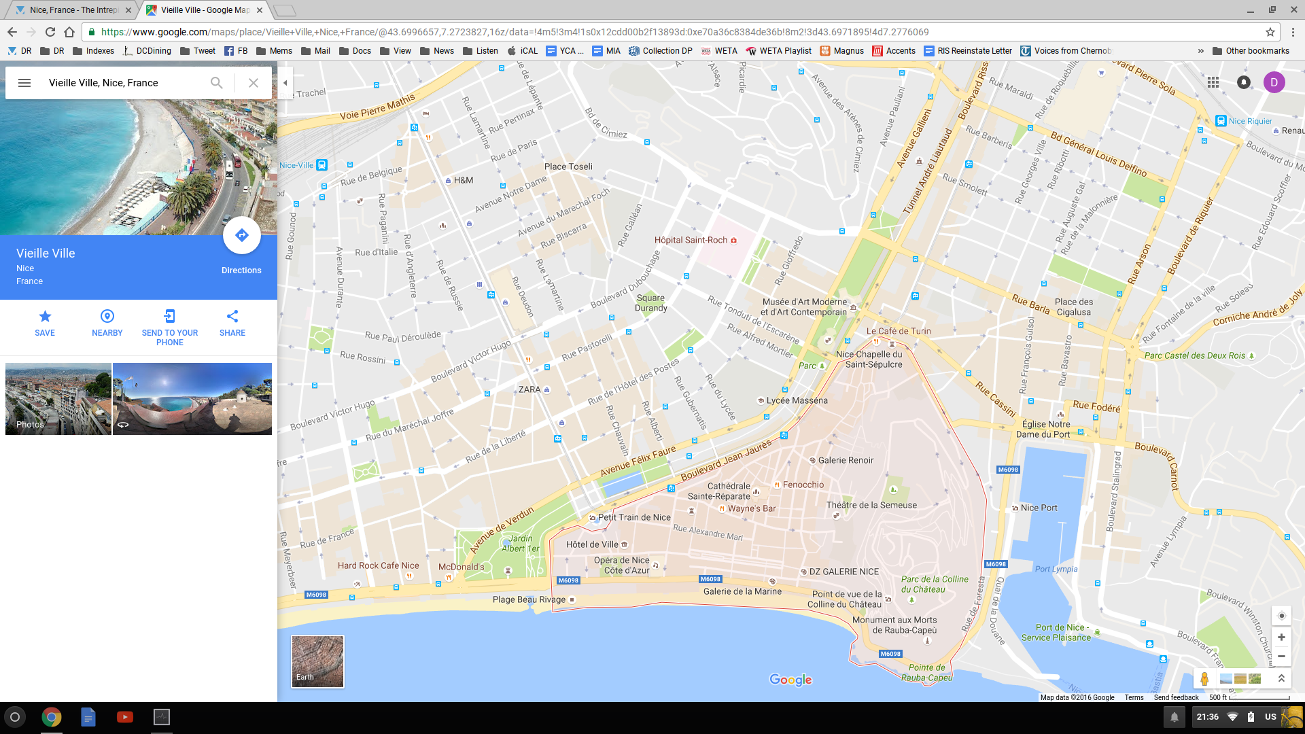
Task: Open the Magnus bookmark
Action: click(841, 51)
